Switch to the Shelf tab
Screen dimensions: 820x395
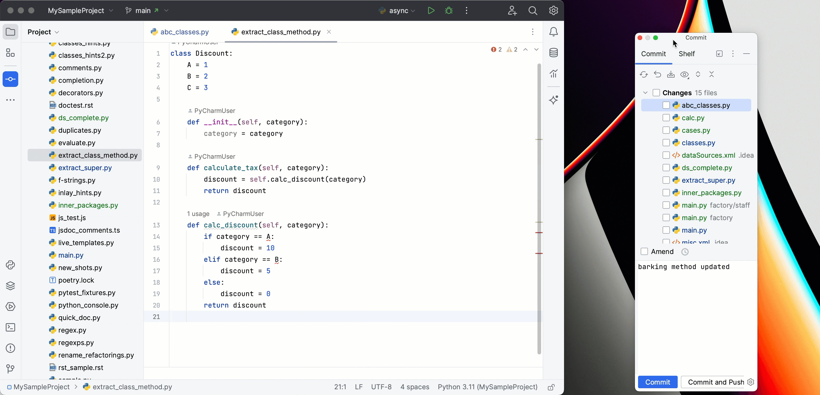click(x=687, y=54)
